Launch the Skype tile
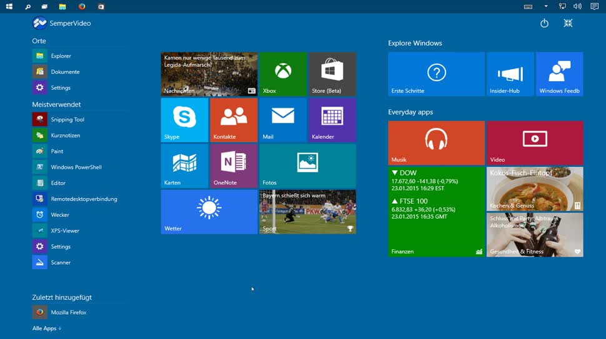 point(184,120)
